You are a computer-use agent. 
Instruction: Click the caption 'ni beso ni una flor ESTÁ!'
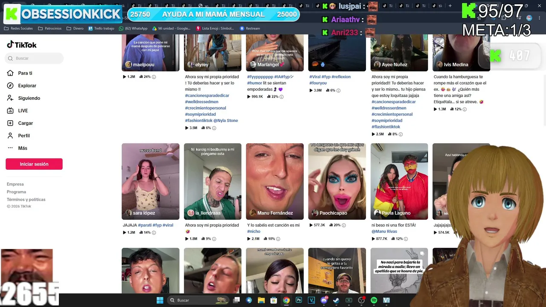394,225
